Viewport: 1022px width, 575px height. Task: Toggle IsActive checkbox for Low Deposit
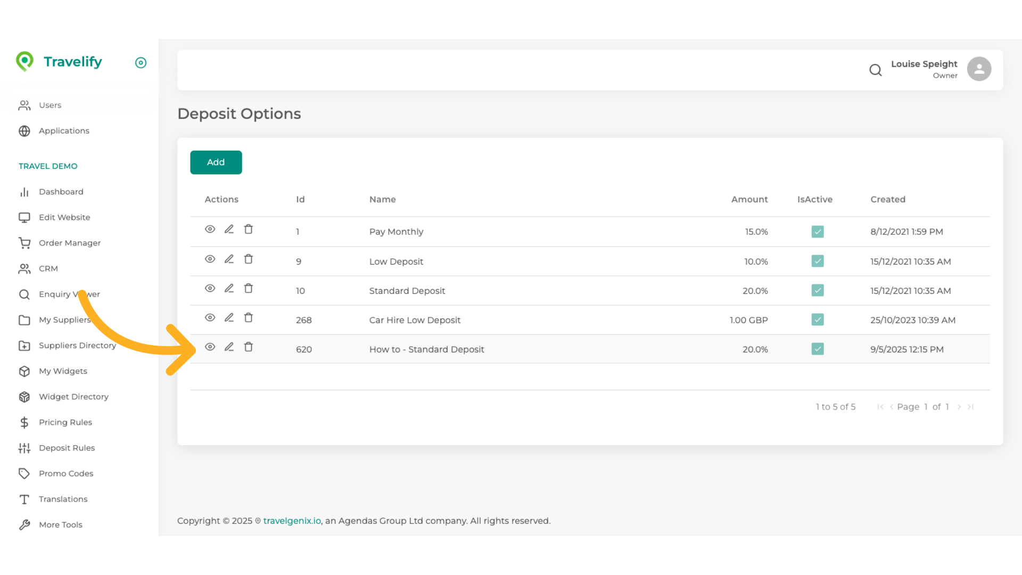(818, 261)
